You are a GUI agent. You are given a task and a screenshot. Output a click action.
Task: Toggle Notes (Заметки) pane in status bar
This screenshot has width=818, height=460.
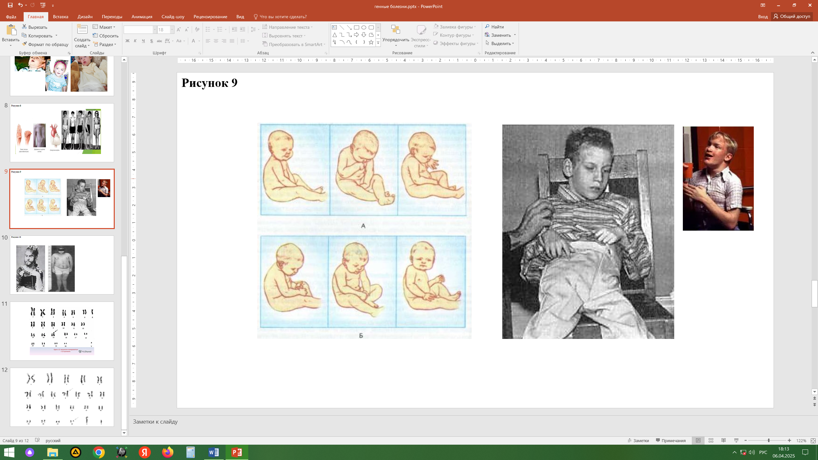click(x=638, y=441)
